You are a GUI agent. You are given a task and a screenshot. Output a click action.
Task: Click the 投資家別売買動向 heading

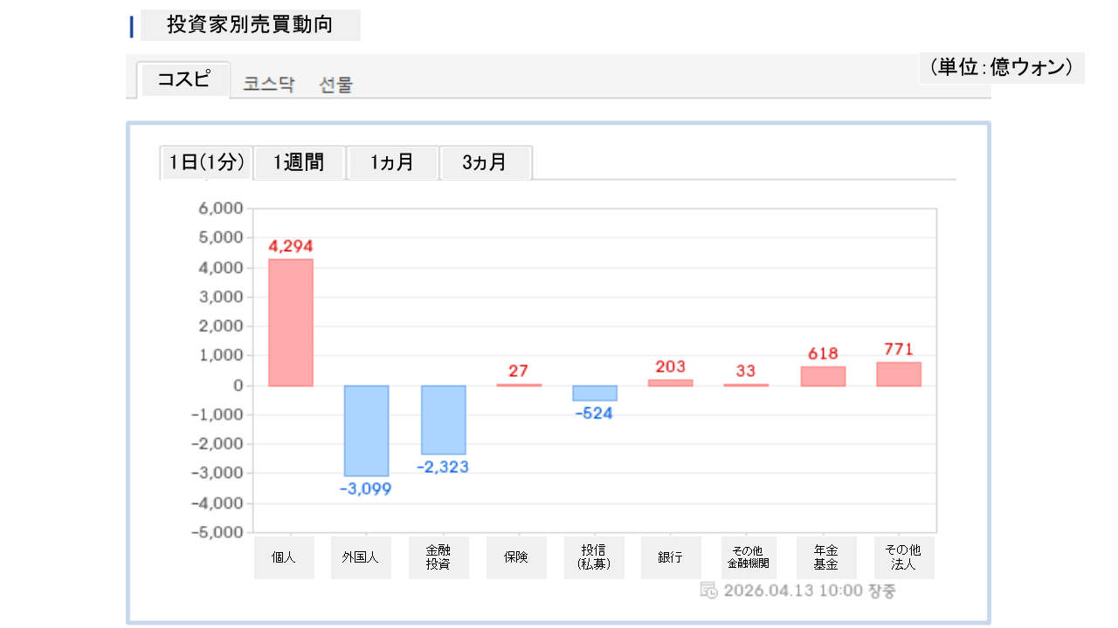tap(250, 24)
